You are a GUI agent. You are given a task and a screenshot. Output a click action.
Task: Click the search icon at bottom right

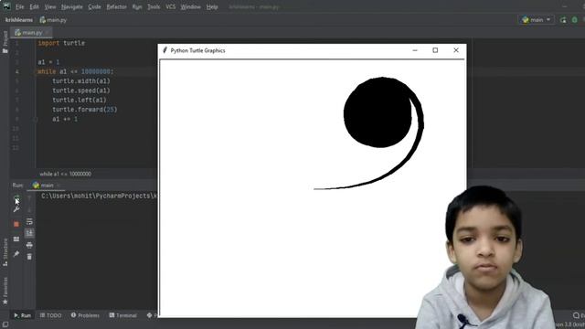click(x=577, y=315)
